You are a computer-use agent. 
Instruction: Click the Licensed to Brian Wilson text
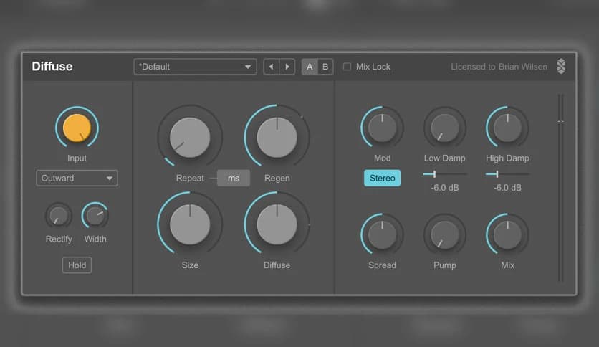(499, 67)
